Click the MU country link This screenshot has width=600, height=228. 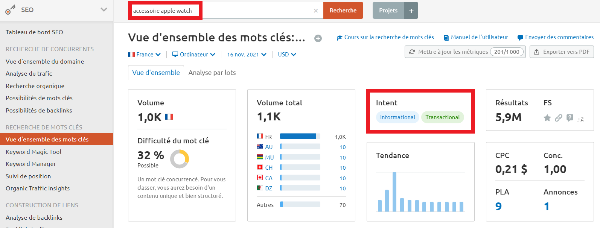[x=270, y=158]
